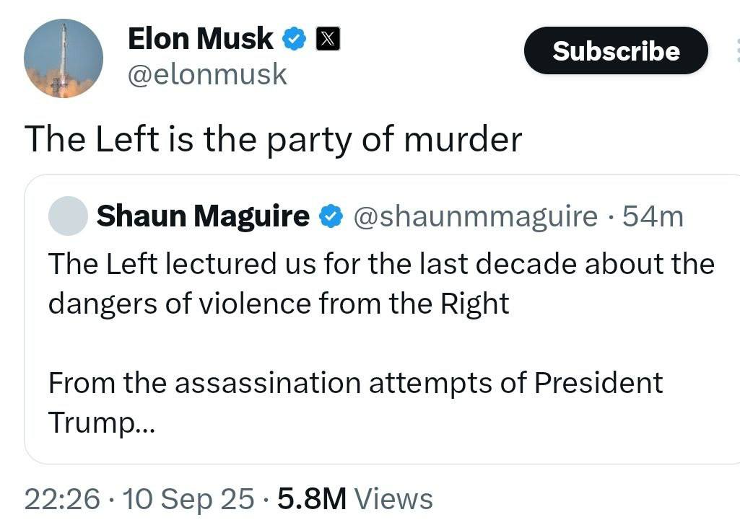This screenshot has height=525, width=740.
Task: Click the 'Views' label under the post
Action: tap(393, 499)
